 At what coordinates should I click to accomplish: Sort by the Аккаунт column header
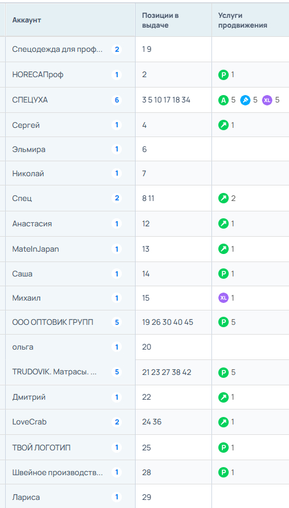[26, 20]
